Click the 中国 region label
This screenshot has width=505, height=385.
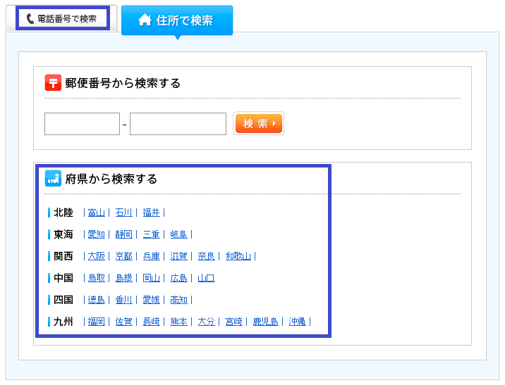click(63, 278)
